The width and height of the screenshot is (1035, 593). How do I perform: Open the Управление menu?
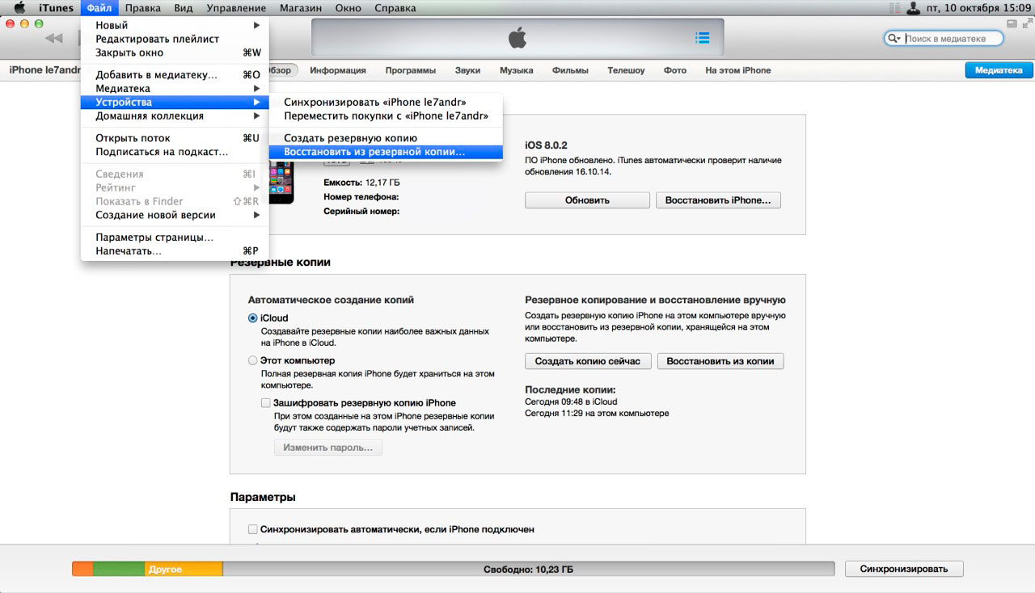[236, 8]
